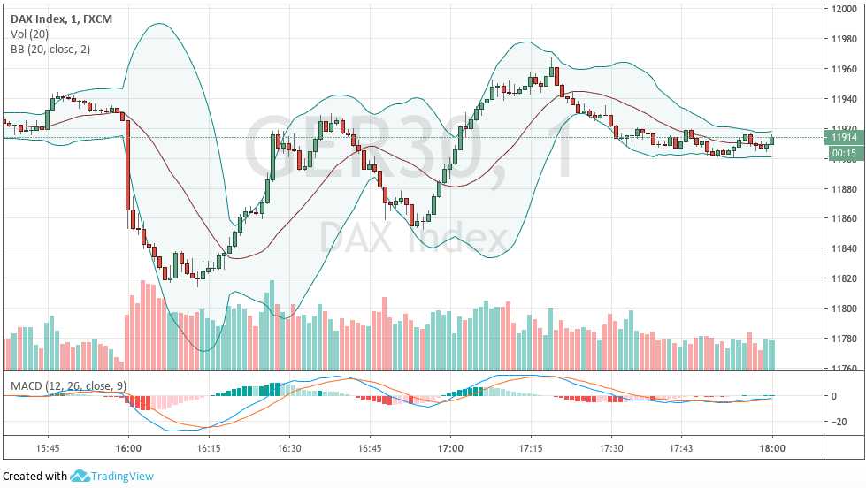Click the 16:00 time axis label
The height and width of the screenshot is (488, 866).
pos(128,448)
